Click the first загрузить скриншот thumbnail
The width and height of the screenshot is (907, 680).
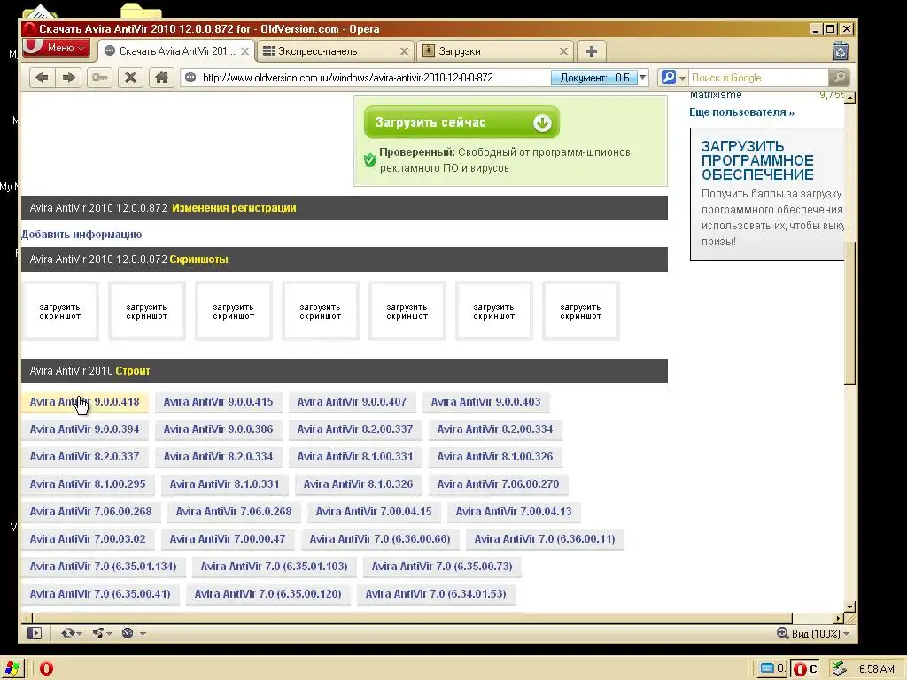coord(60,311)
